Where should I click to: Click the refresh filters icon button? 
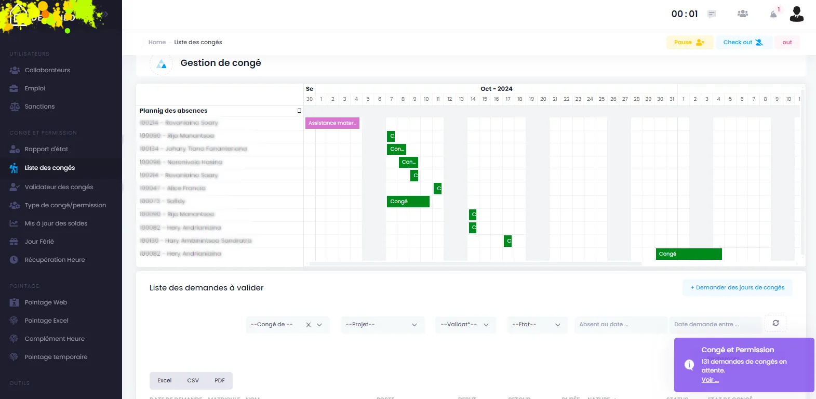775,323
